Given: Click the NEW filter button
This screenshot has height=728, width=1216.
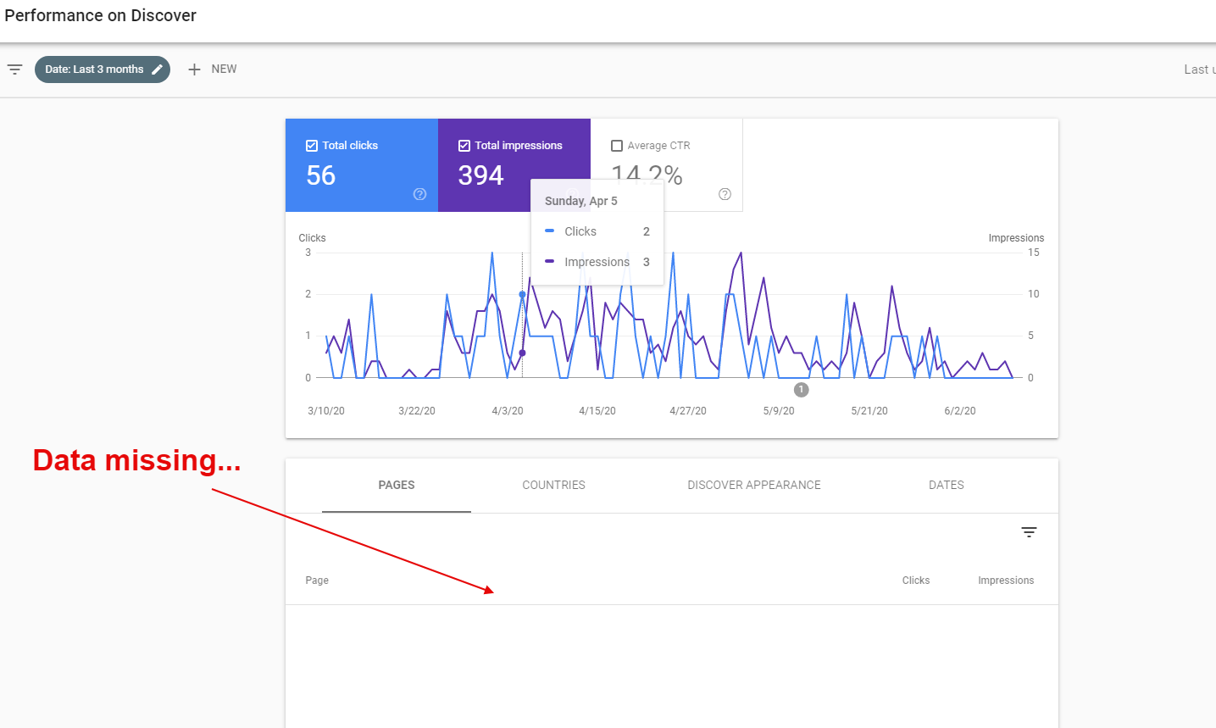Looking at the screenshot, I should click(x=213, y=69).
